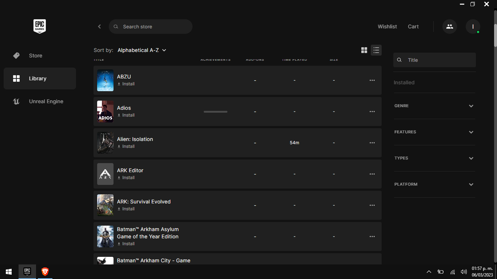Select the Batman Arkham City title
Screen dimensions: 497x279
154,260
